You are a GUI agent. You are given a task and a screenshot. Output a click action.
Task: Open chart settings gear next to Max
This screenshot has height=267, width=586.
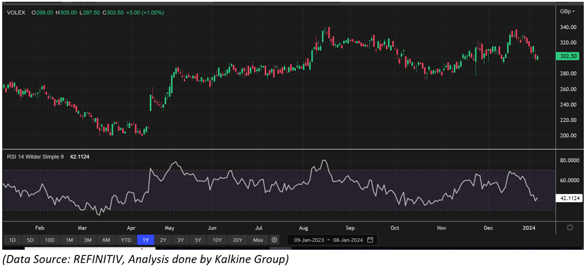click(x=274, y=240)
